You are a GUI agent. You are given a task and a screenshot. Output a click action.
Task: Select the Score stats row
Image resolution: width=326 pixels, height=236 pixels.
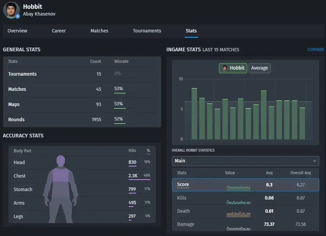click(245, 185)
